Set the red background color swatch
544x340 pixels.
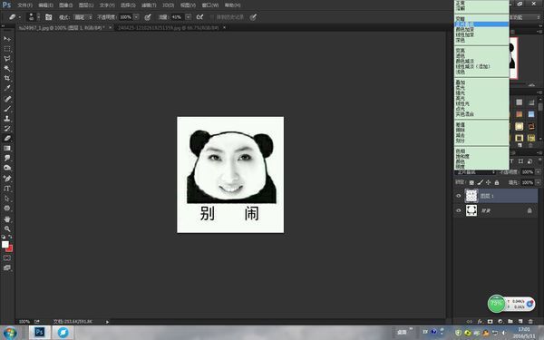pyautogui.click(x=10, y=248)
